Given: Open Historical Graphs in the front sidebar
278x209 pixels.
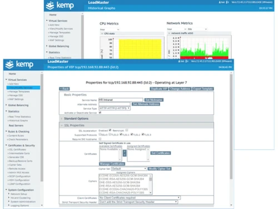Looking at the screenshot, I should pos(18,120).
